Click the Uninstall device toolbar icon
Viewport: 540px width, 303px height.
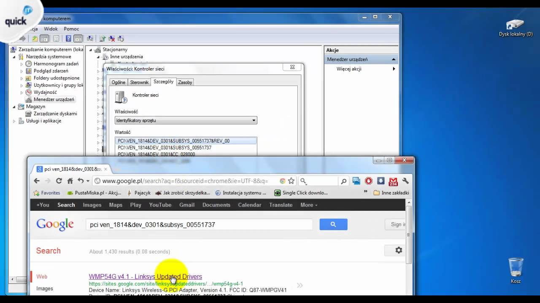click(111, 39)
